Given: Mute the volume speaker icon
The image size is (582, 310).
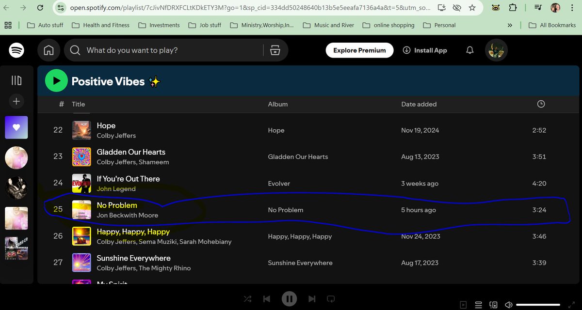Looking at the screenshot, I should tap(508, 305).
